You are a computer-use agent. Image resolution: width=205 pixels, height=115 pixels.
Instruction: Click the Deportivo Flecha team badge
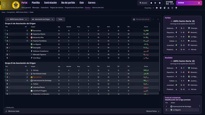point(32,34)
